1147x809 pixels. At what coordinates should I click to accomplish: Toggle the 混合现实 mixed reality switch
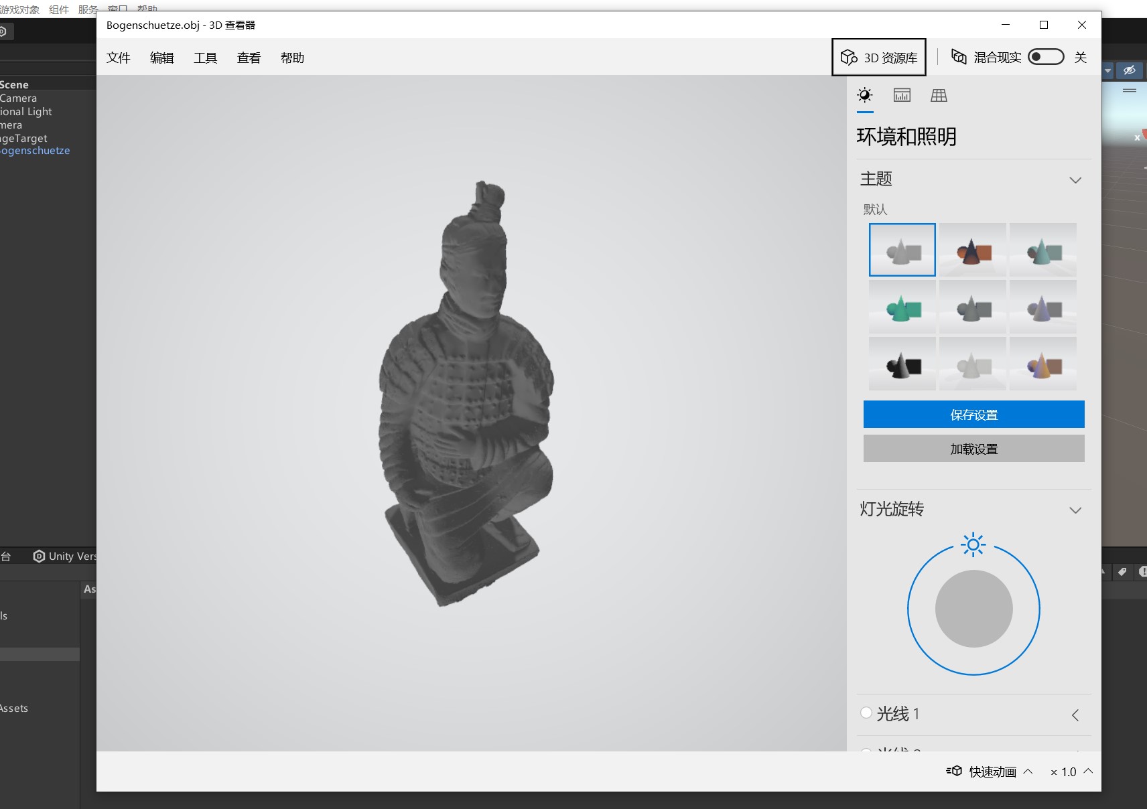tap(1046, 57)
